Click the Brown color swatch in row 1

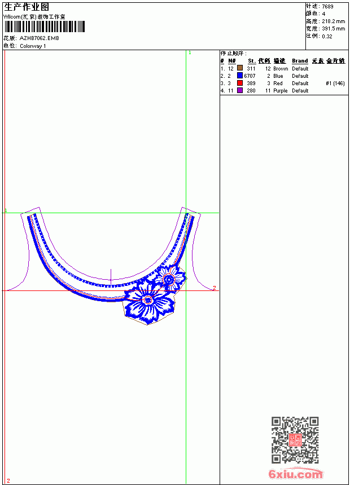[240, 68]
